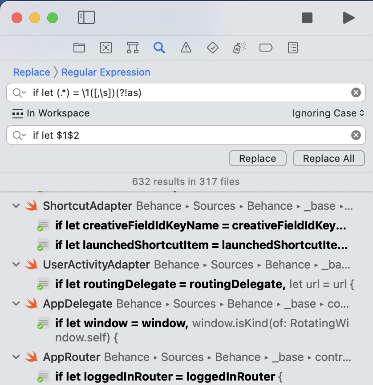Image resolution: width=373 pixels, height=385 pixels.
Task: Click the Replace All button
Action: [328, 158]
